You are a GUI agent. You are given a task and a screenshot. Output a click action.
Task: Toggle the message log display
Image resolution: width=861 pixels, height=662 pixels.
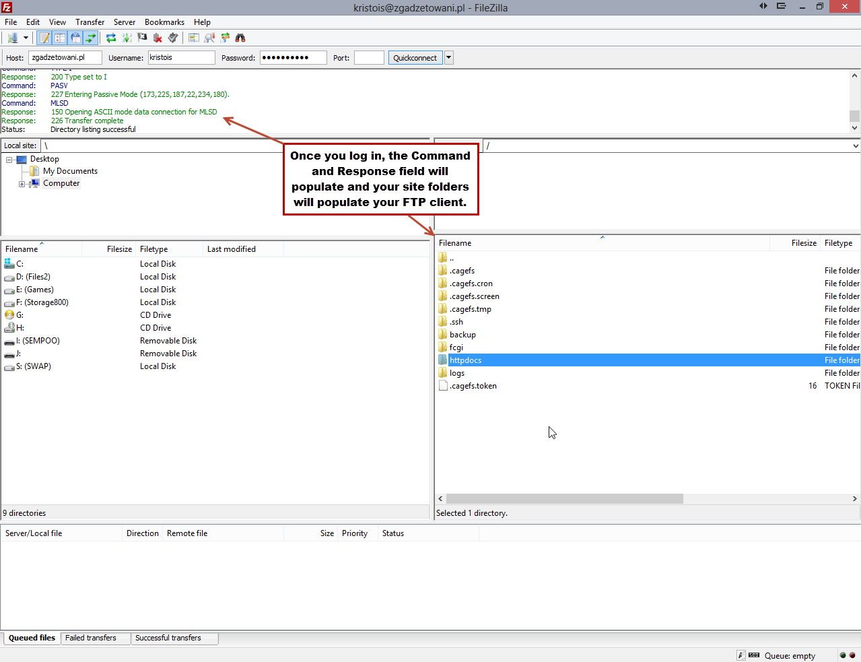tap(44, 38)
